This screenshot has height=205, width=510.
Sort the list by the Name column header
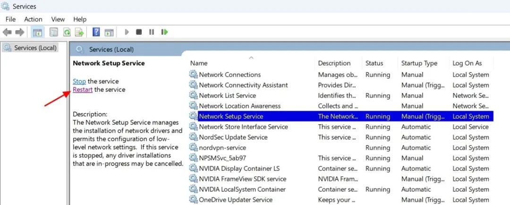(x=199, y=63)
